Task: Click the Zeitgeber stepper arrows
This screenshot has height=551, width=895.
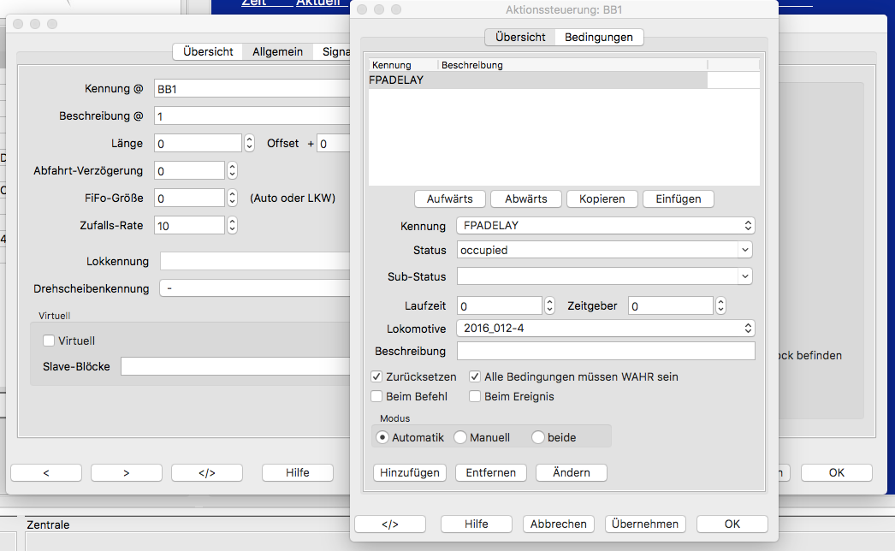Action: pyautogui.click(x=720, y=305)
